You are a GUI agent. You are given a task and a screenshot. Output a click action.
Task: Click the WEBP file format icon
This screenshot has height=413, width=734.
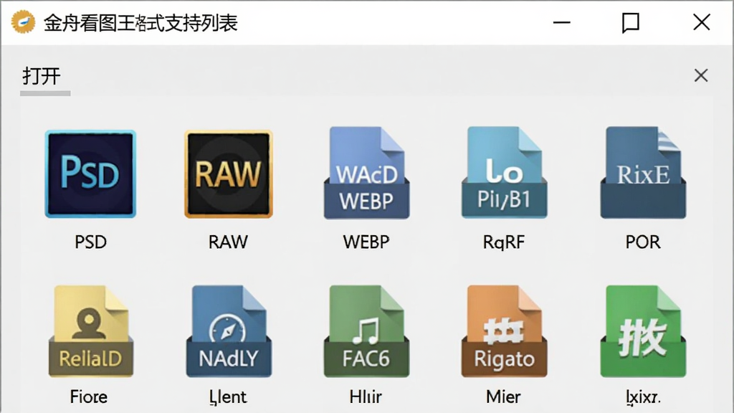(366, 172)
